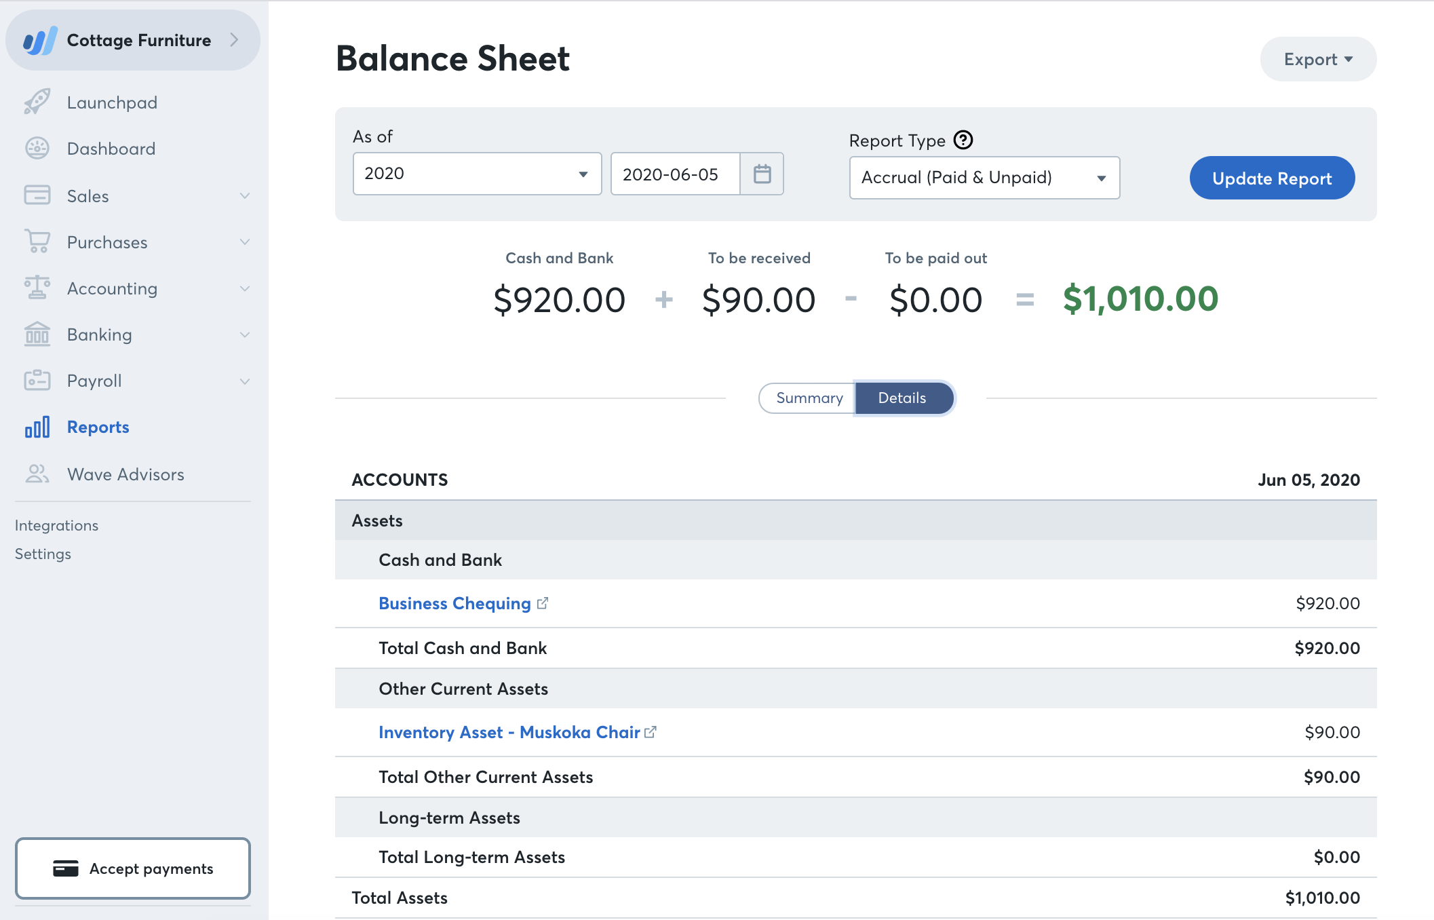The height and width of the screenshot is (920, 1434).
Task: Open the Accrual report type dropdown
Action: [984, 178]
